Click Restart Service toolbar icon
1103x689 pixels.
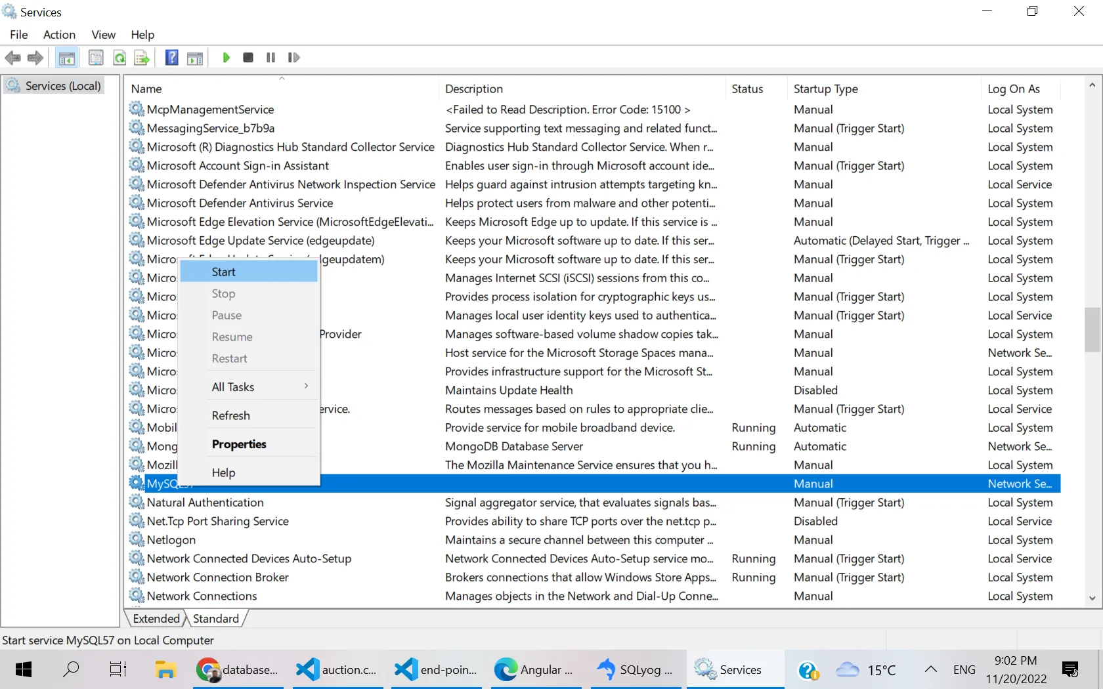pos(293,58)
